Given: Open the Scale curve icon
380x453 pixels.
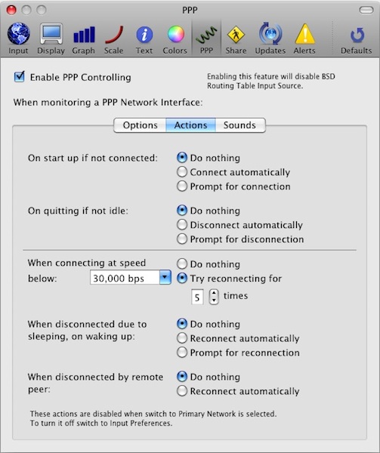Looking at the screenshot, I should tap(114, 35).
